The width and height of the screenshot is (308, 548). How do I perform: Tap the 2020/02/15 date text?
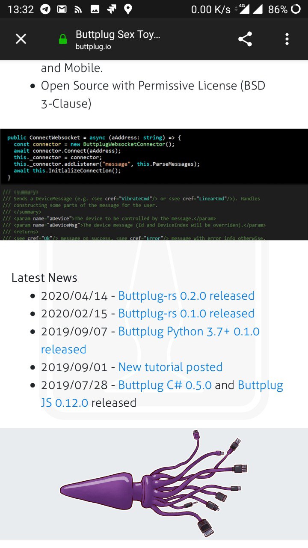click(x=74, y=313)
